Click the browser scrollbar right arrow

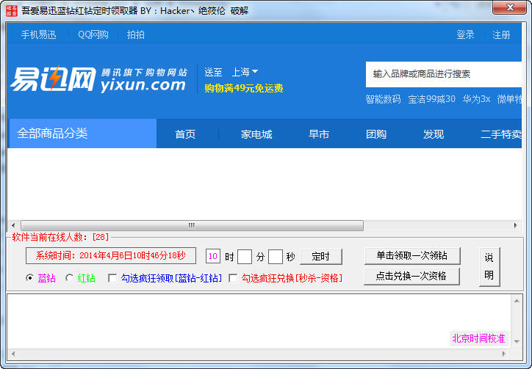[516, 225]
